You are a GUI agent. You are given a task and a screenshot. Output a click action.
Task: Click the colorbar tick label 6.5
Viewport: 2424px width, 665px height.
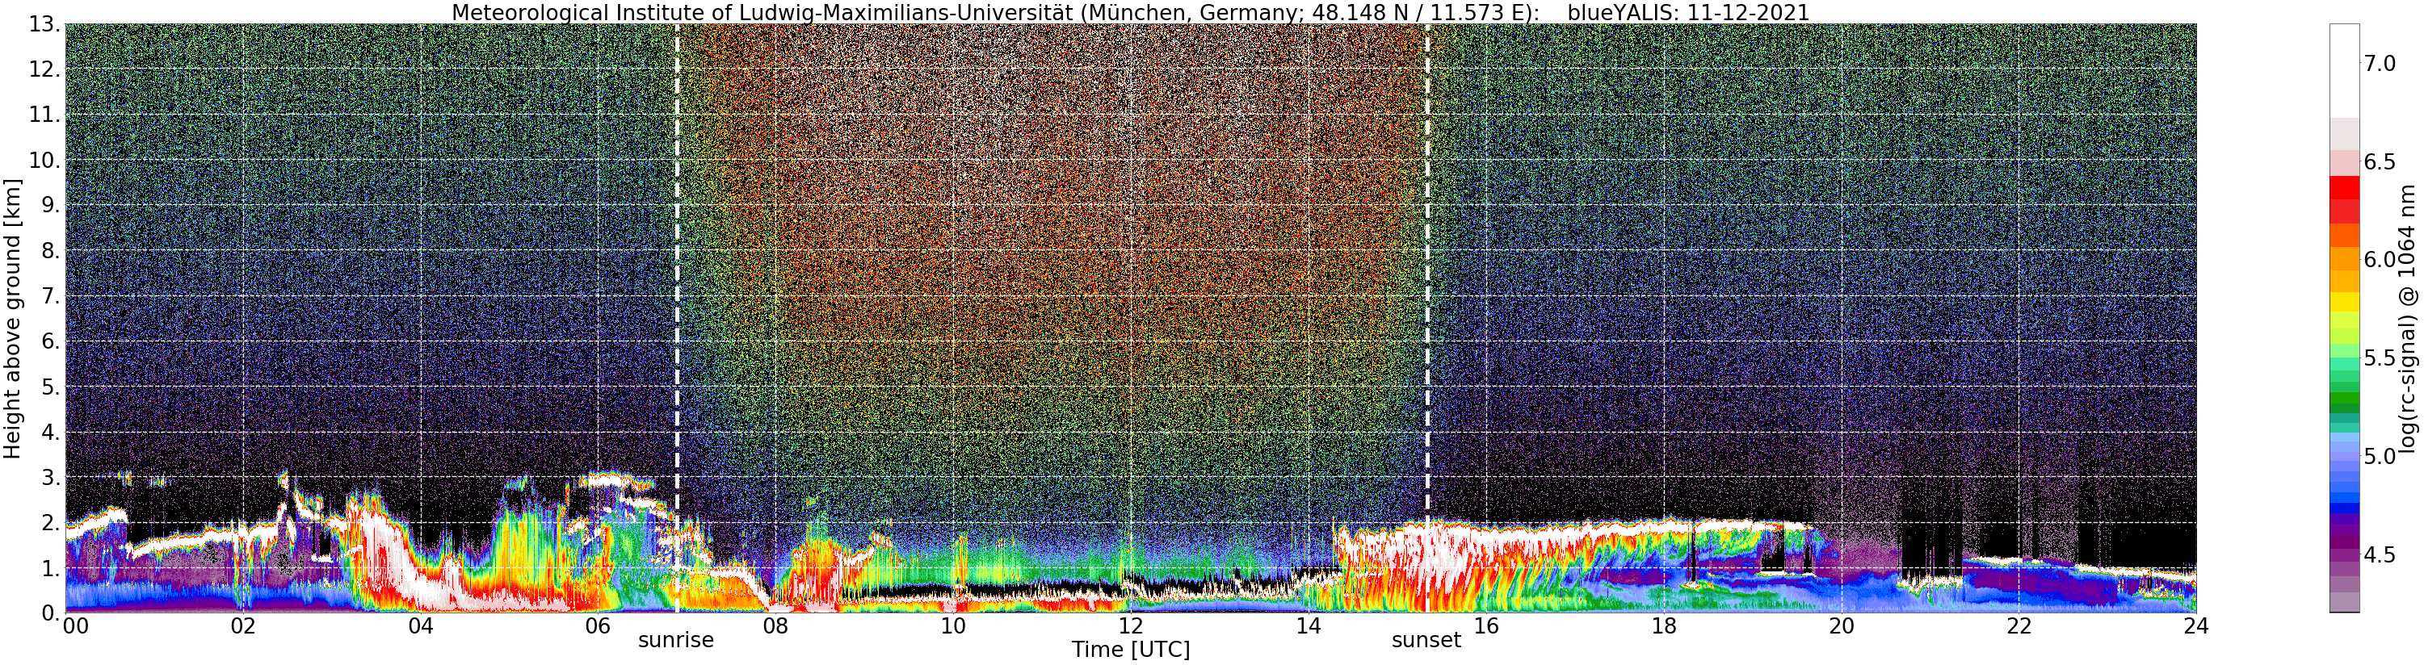tap(2380, 161)
